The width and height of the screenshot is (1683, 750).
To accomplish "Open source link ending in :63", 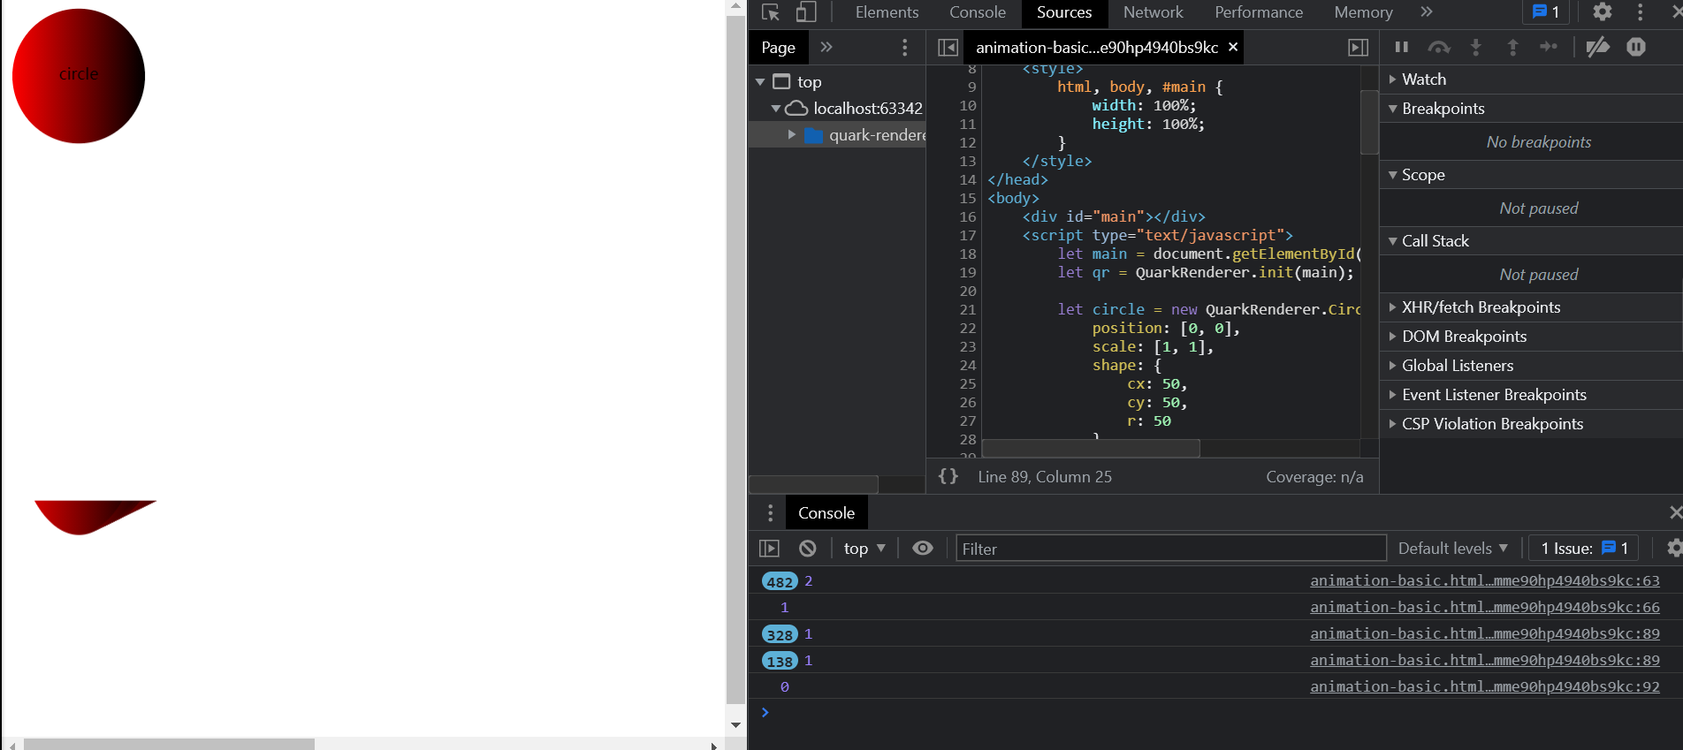I will click(1485, 580).
